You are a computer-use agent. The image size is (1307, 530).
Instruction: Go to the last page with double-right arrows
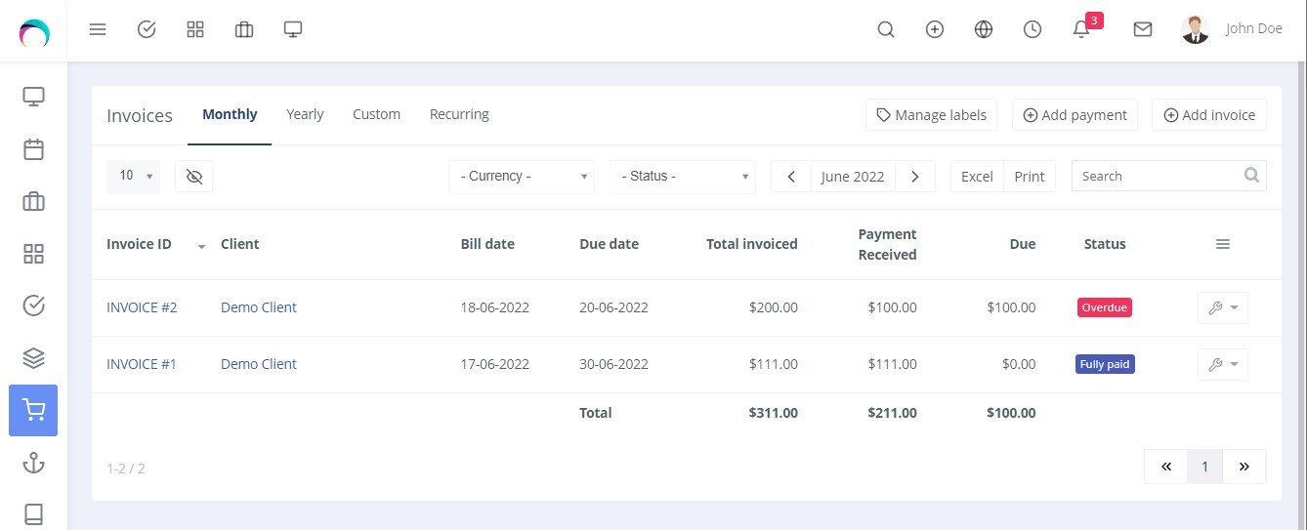[1244, 467]
